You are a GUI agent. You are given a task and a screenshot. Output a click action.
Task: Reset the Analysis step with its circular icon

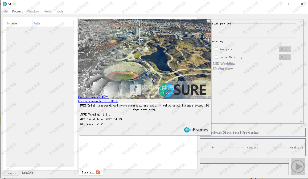pos(288,49)
